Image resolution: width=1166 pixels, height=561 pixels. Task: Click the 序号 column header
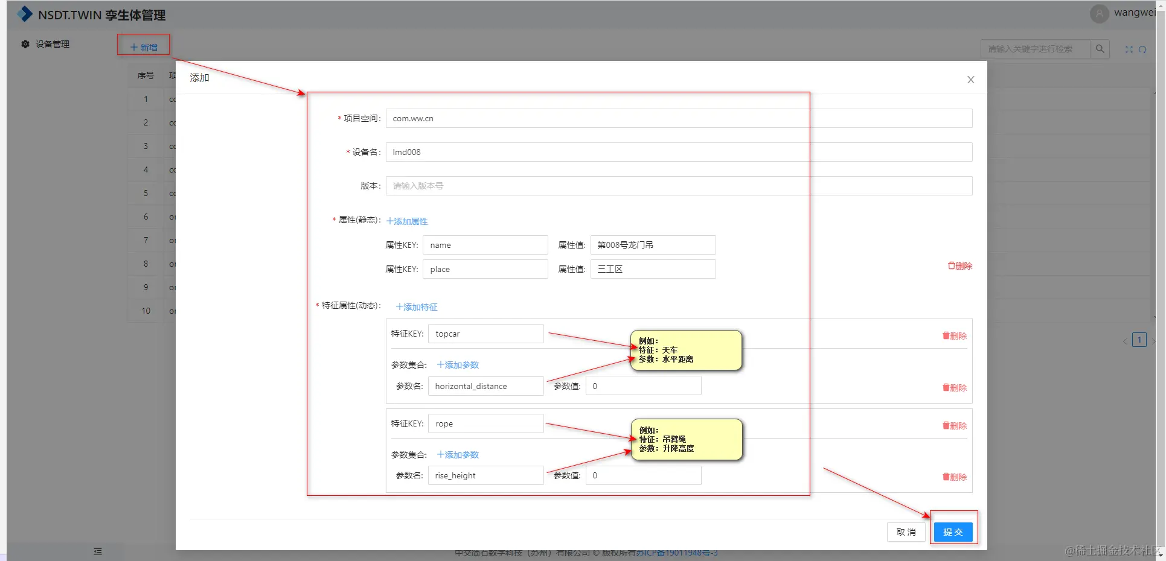pyautogui.click(x=146, y=75)
